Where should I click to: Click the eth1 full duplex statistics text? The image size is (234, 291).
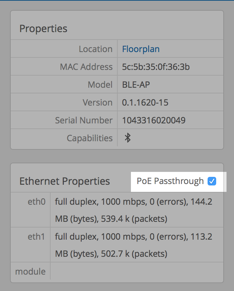pyautogui.click(x=133, y=245)
